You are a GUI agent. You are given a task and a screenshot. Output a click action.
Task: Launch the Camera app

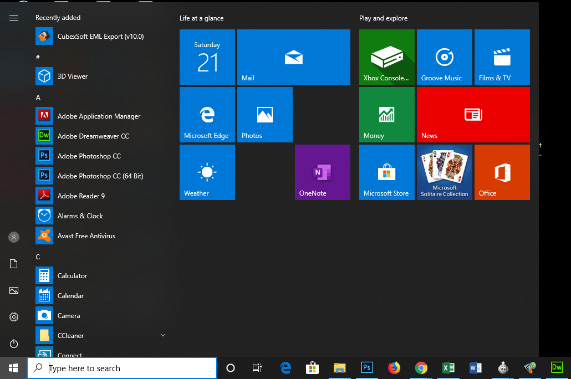(101, 316)
